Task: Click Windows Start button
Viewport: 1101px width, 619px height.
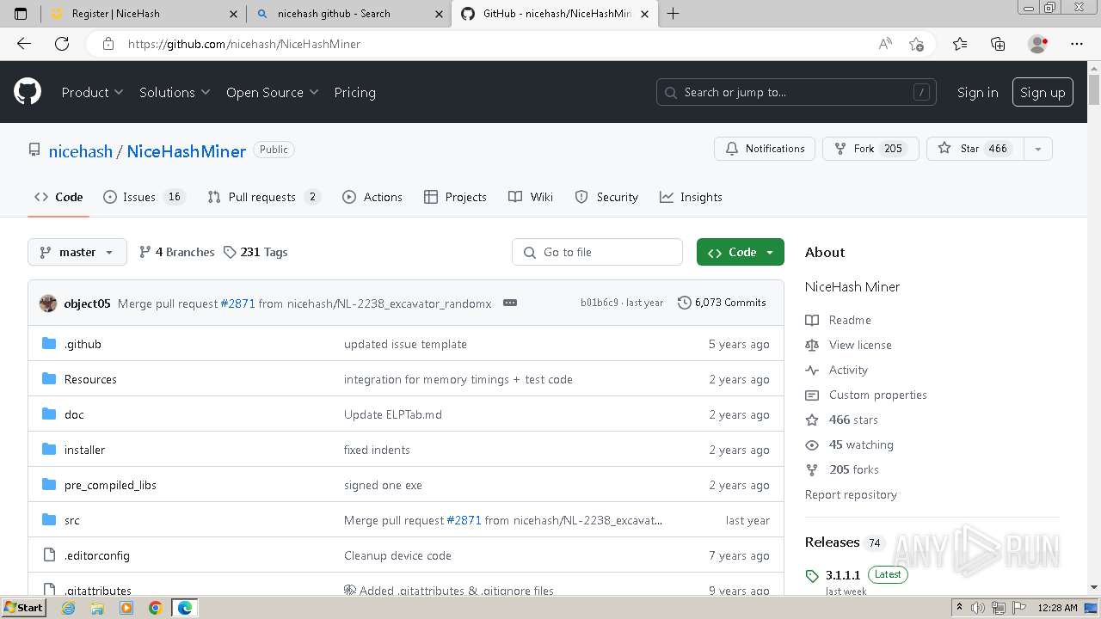Action: click(x=23, y=608)
